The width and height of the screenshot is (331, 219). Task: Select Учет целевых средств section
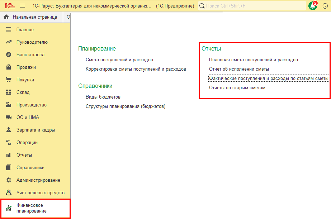[40, 193]
